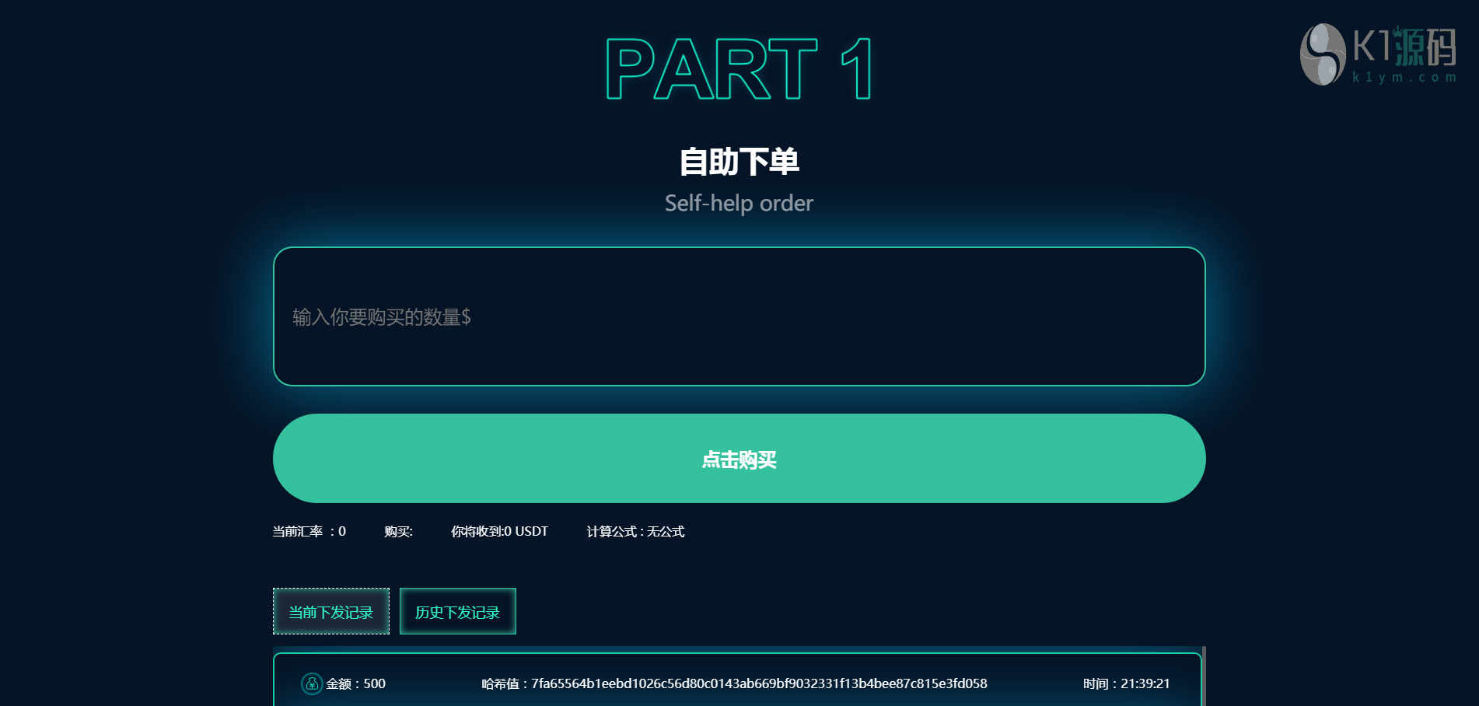Click the 时间：21:39:21 timestamp
1479x706 pixels.
(1127, 683)
